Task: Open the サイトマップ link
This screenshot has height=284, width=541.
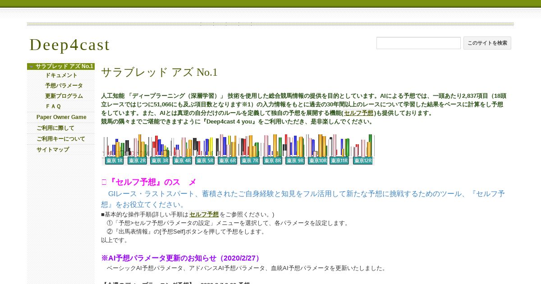Action: point(53,150)
